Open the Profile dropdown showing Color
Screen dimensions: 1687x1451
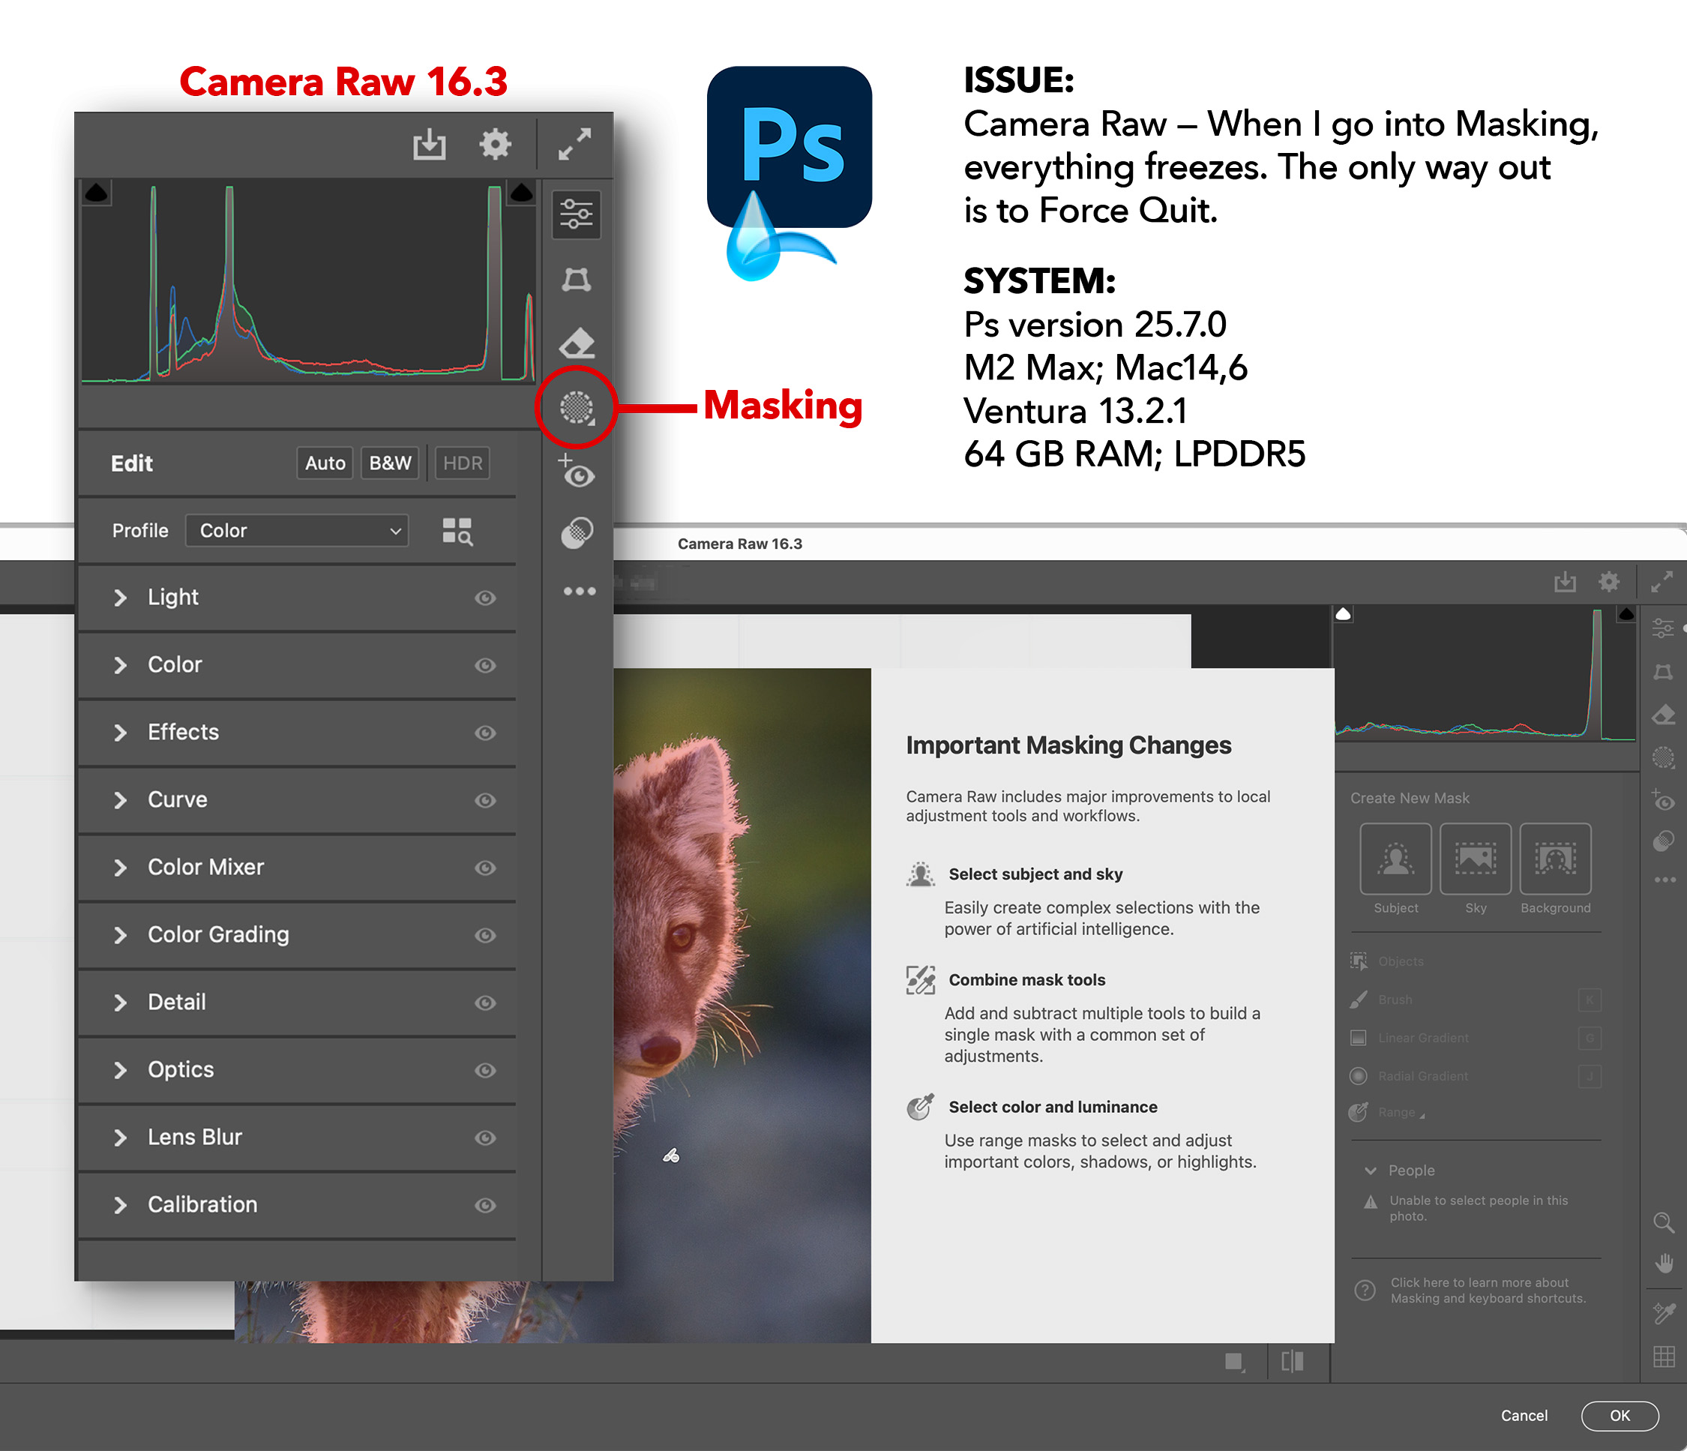point(297,530)
